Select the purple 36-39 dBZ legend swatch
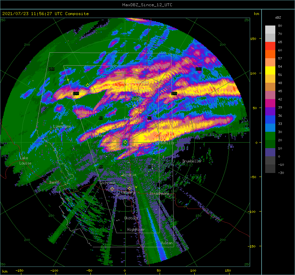Viewport: 295px width, 275px height. pos(270,112)
